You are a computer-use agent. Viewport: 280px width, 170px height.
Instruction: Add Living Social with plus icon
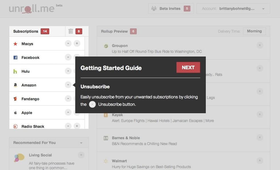pyautogui.click(x=81, y=155)
